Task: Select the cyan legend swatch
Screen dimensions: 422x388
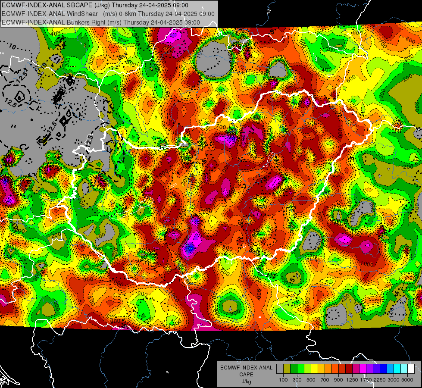Action: (x=397, y=369)
